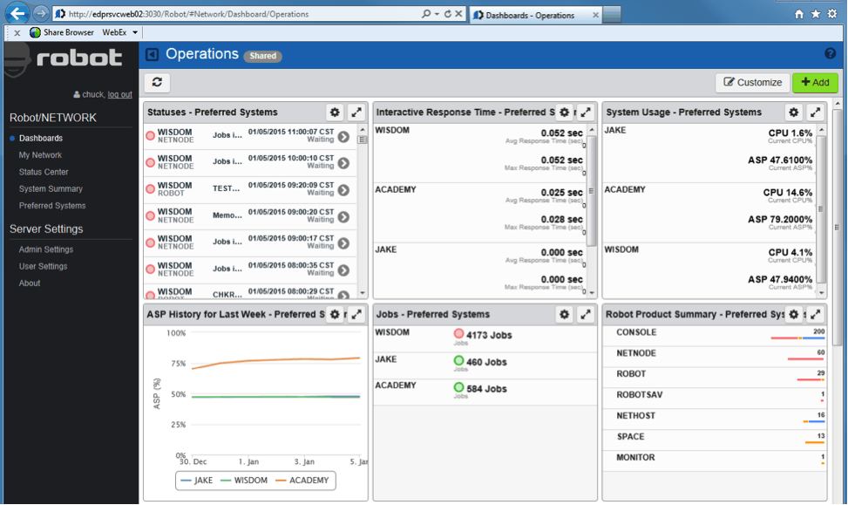Open details arrow for 08:00:35 CST status

(x=343, y=270)
